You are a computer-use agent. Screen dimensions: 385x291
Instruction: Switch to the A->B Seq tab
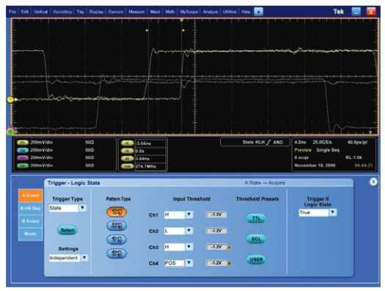pos(31,209)
